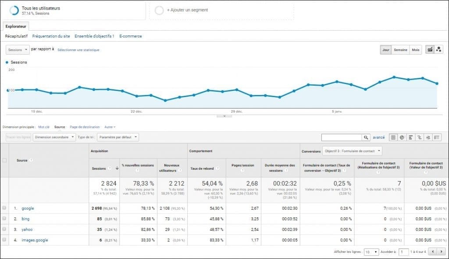
Task: Switch to the data table view icon
Action: [393, 137]
